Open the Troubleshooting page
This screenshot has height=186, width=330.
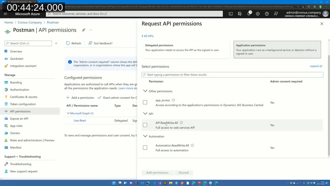tap(21, 164)
